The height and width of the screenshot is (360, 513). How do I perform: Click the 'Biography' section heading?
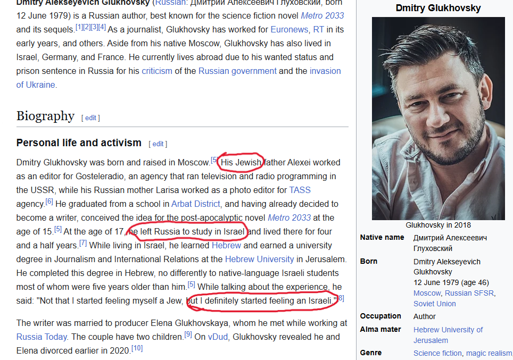(x=45, y=116)
